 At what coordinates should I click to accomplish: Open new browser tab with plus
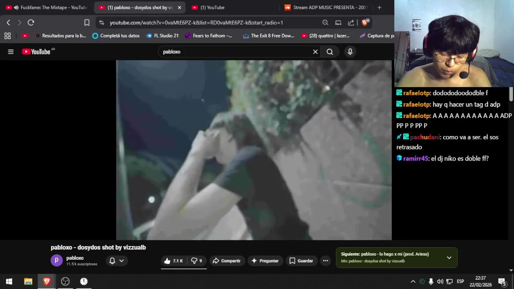point(379,7)
